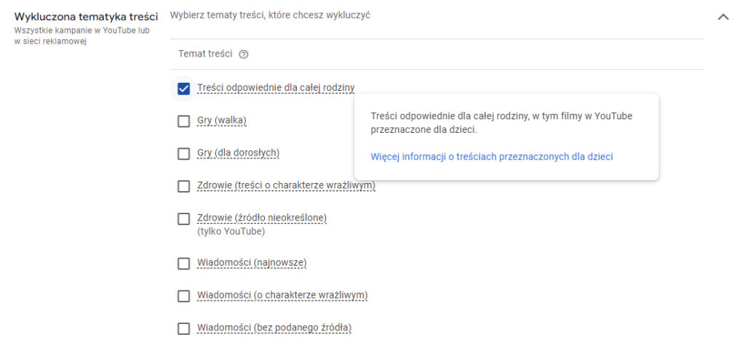
Task: Click Zdrowie (treści o charakterze wrażliwym) label
Action: point(286,185)
